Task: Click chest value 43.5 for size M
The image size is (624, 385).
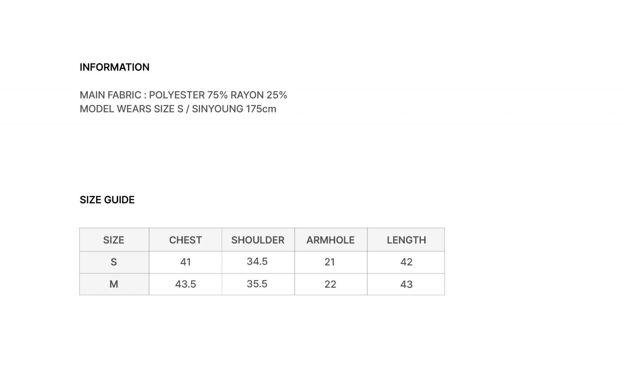Action: point(186,284)
